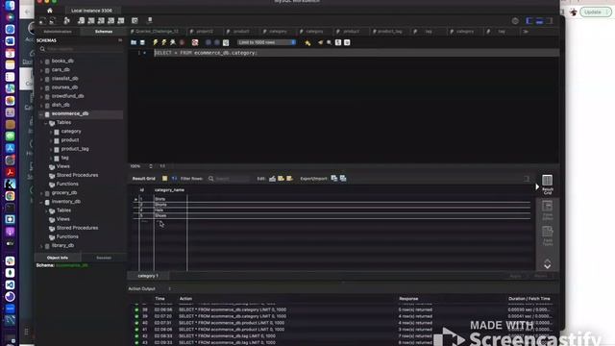Open find panel magnifier in editor toolbar
This screenshot has width=615, height=346.
click(329, 42)
